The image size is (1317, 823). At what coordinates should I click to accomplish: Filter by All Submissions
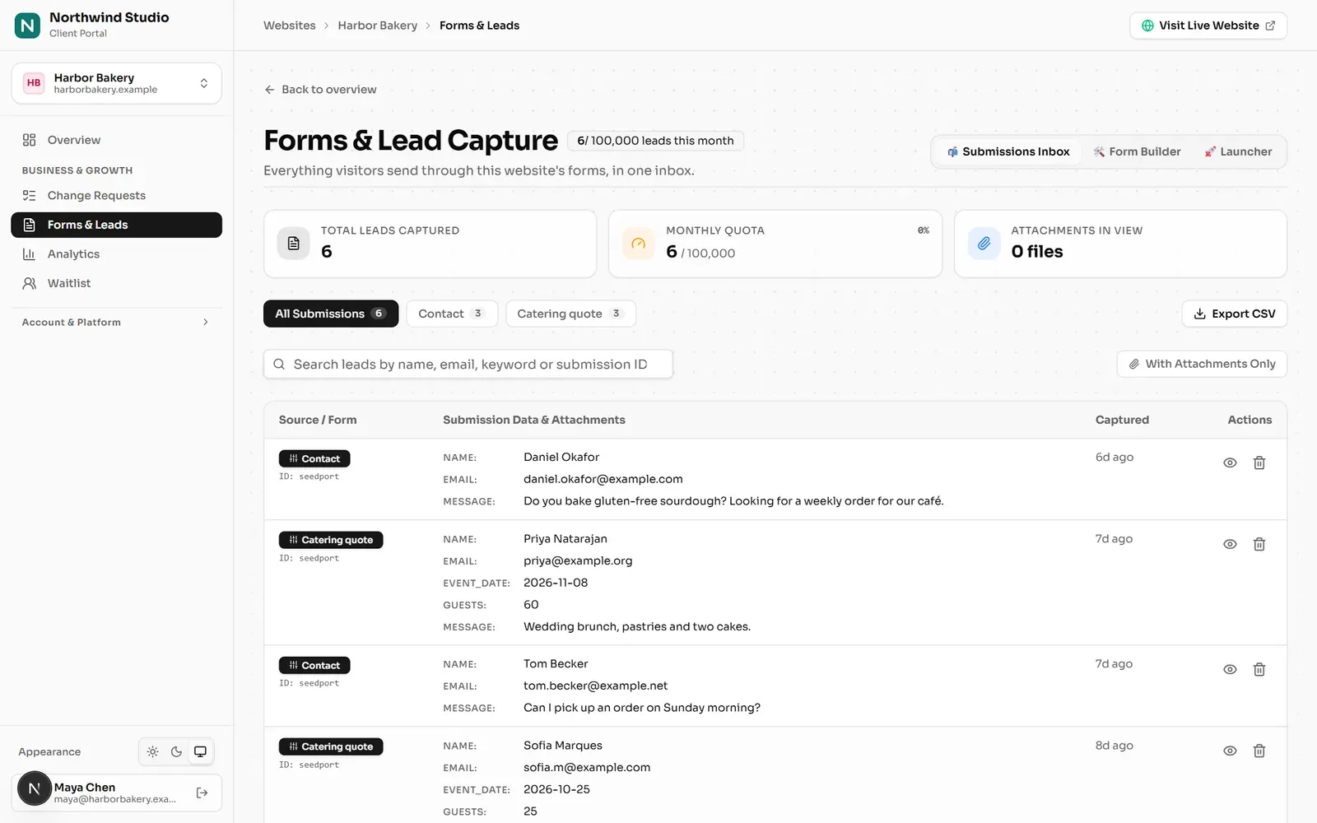click(331, 314)
